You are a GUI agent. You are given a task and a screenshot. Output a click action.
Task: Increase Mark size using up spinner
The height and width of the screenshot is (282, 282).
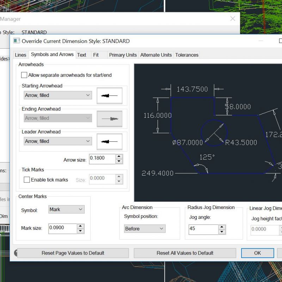pos(80,226)
